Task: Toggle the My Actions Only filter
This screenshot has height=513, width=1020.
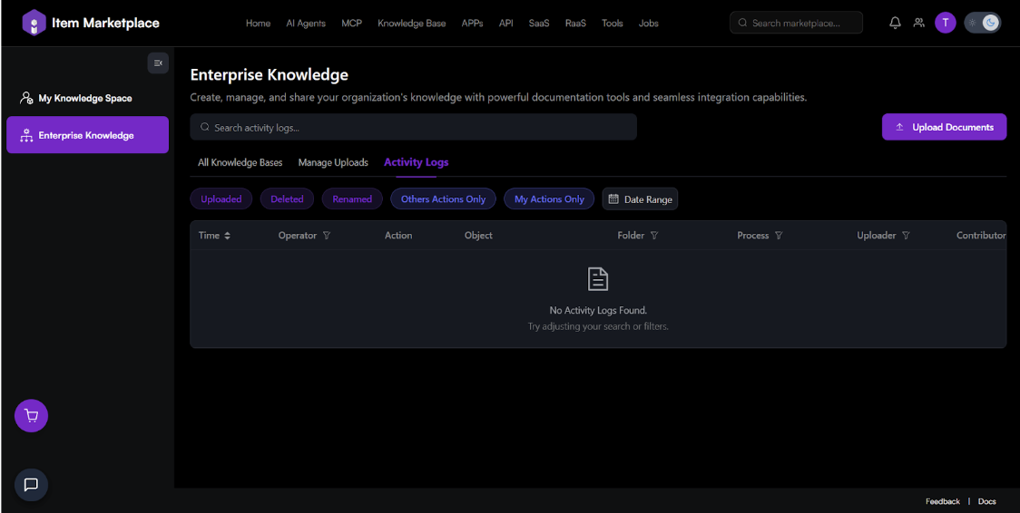Action: pos(549,199)
